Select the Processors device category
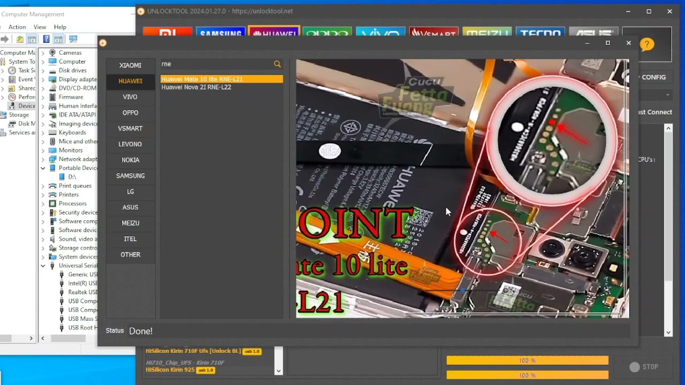685x385 pixels. pyautogui.click(x=72, y=203)
